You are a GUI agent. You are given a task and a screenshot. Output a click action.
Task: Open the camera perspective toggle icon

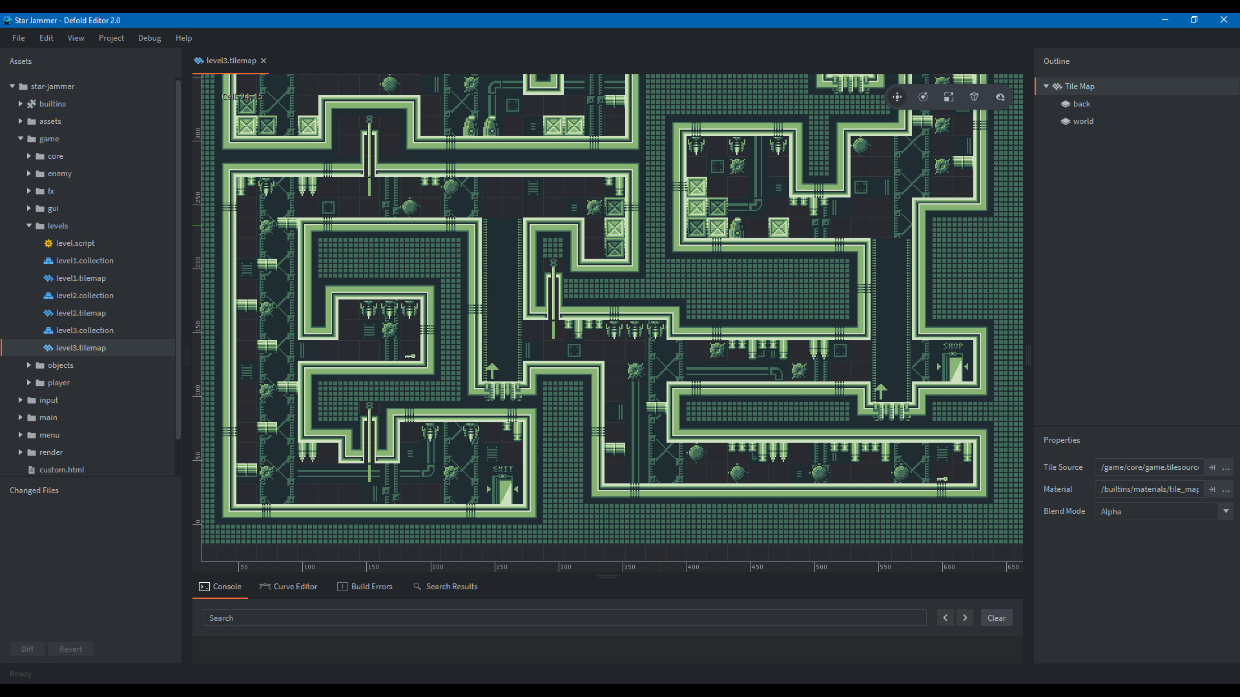[x=1000, y=97]
